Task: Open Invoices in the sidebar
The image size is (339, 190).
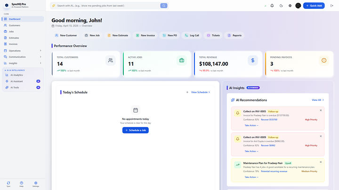Action: tap(23, 44)
